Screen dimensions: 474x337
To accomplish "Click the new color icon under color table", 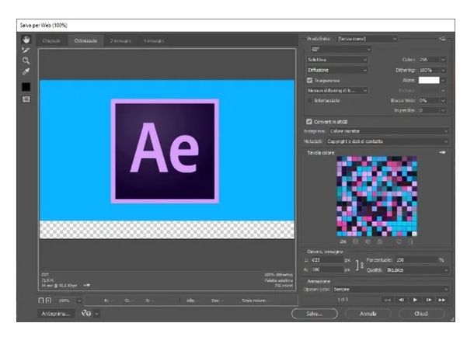I will point(399,241).
